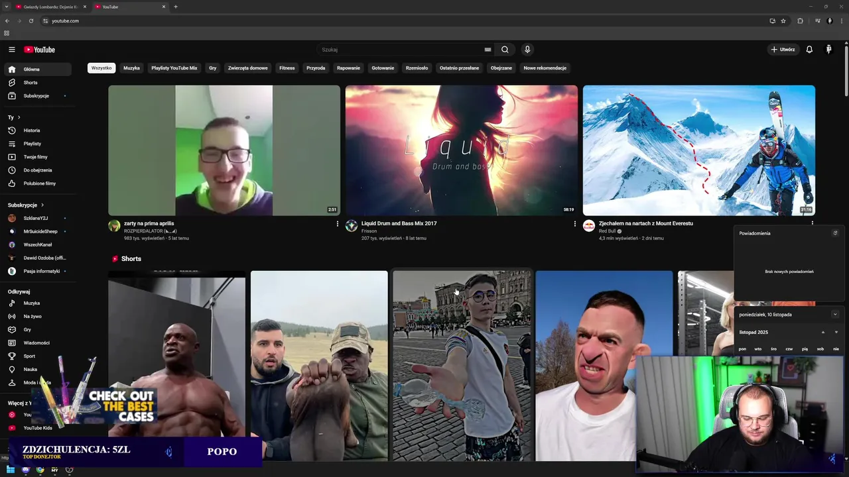
Task: Expand Subskrypcje section heading
Action: (x=26, y=205)
